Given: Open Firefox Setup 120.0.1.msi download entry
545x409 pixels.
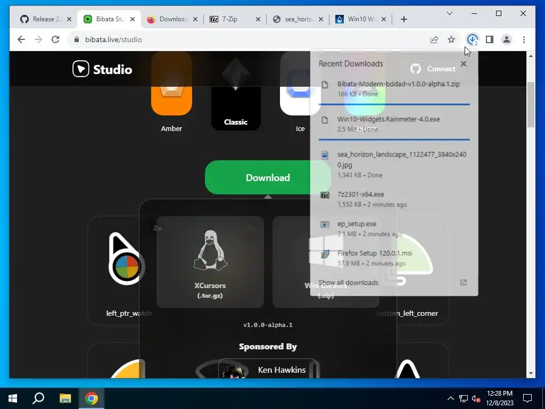Looking at the screenshot, I should click(x=394, y=258).
